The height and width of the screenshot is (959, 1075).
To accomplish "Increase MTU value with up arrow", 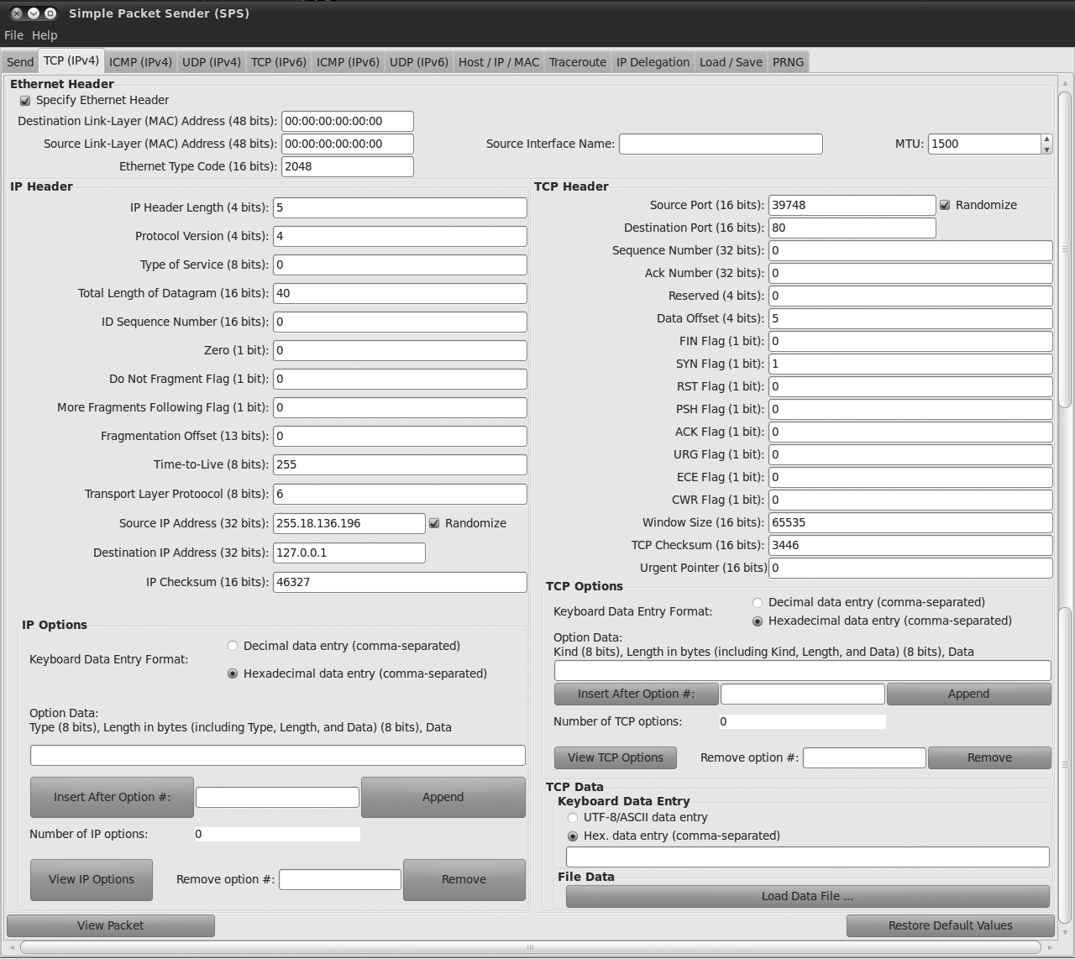I will tap(1046, 139).
